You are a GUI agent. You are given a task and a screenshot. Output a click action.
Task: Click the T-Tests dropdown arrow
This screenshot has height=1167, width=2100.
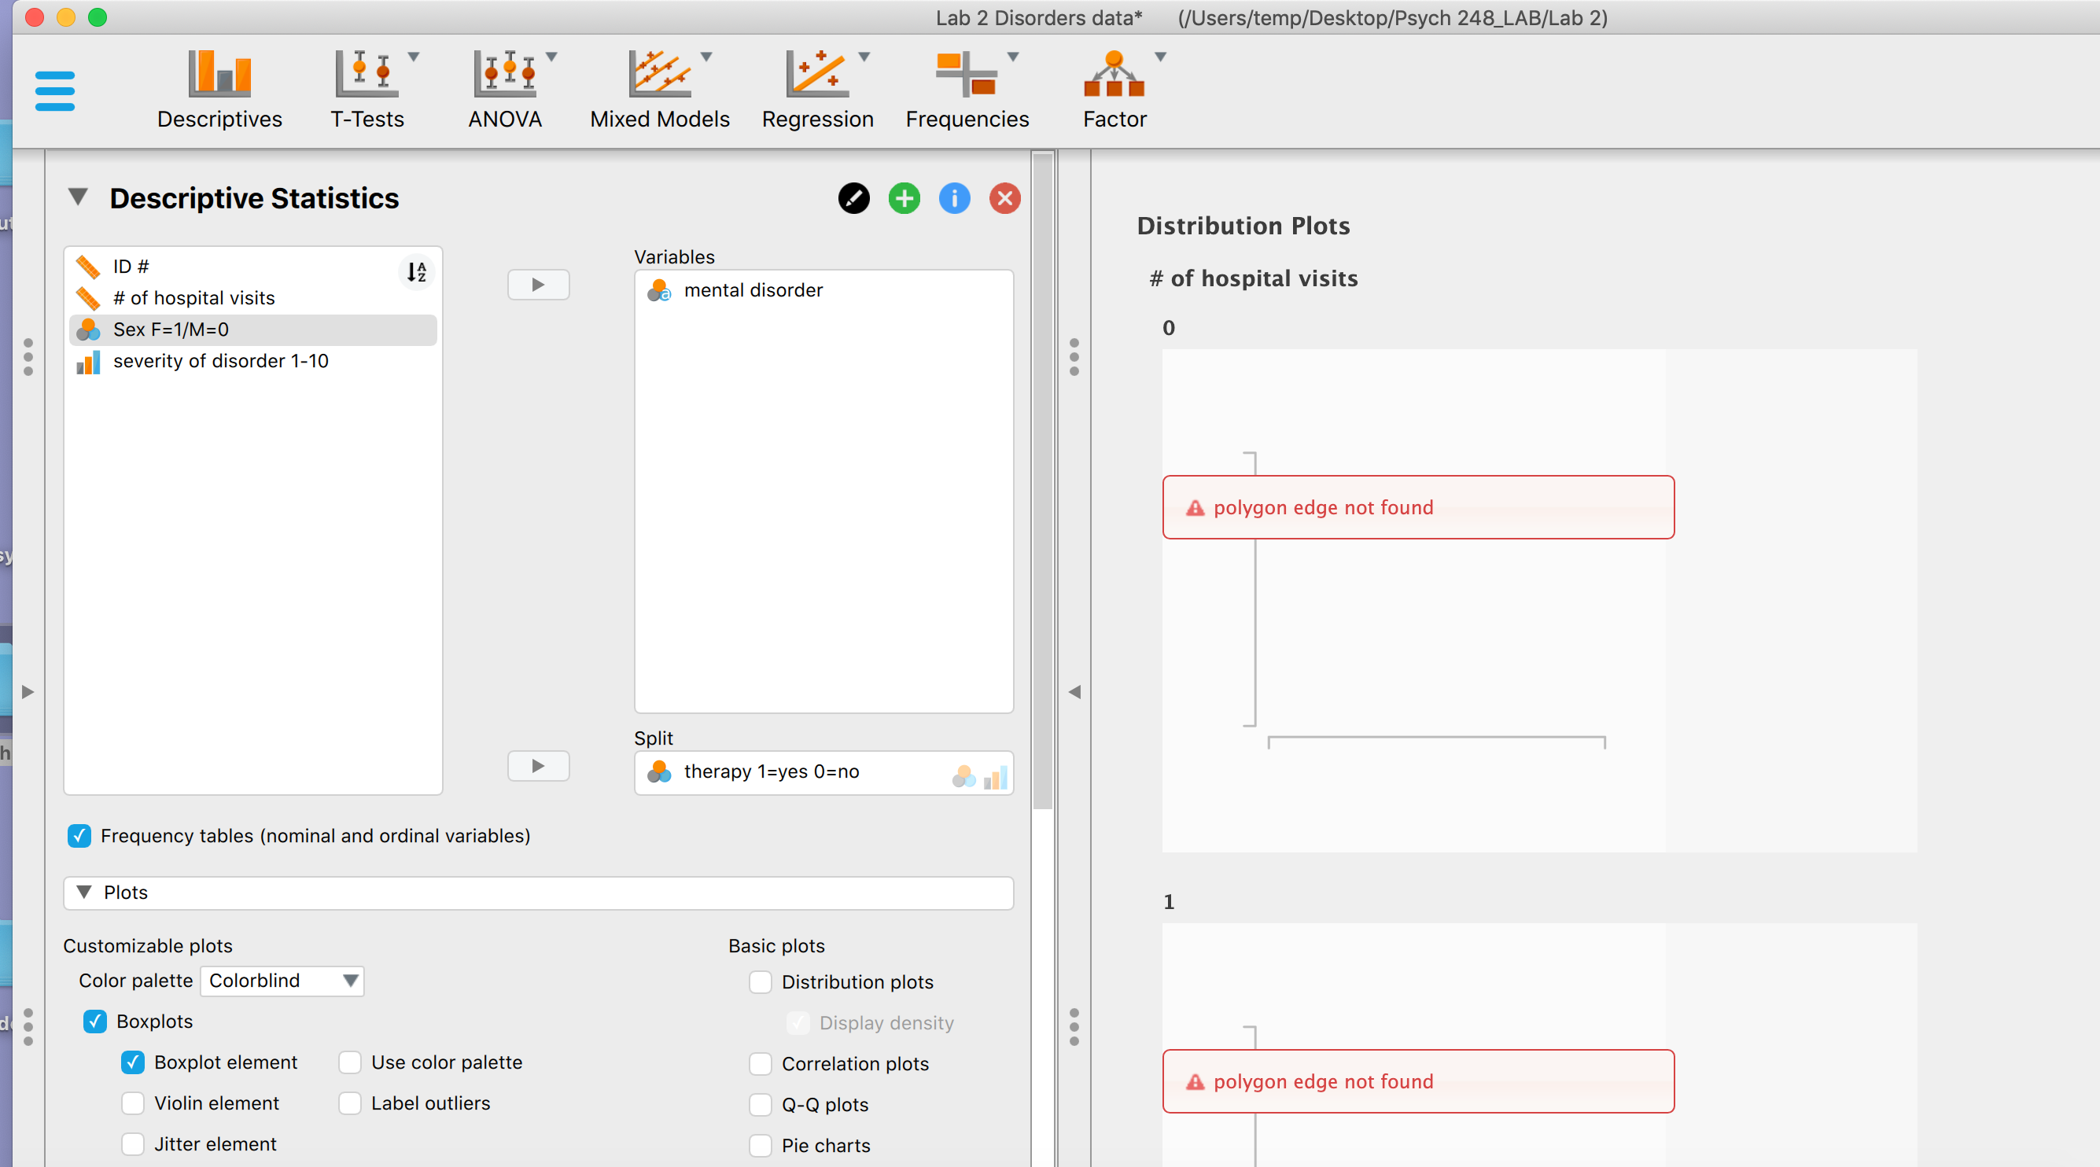[414, 57]
